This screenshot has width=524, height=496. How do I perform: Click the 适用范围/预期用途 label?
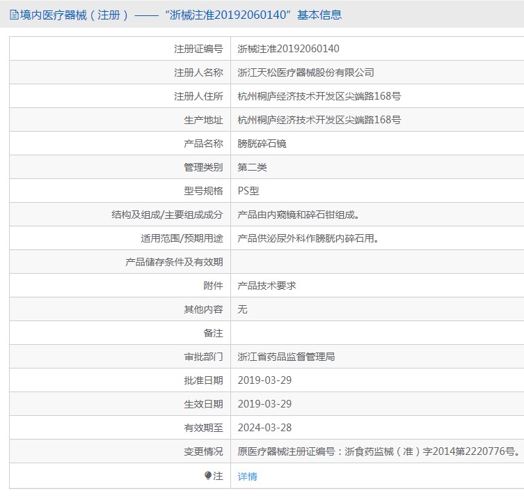[182, 238]
